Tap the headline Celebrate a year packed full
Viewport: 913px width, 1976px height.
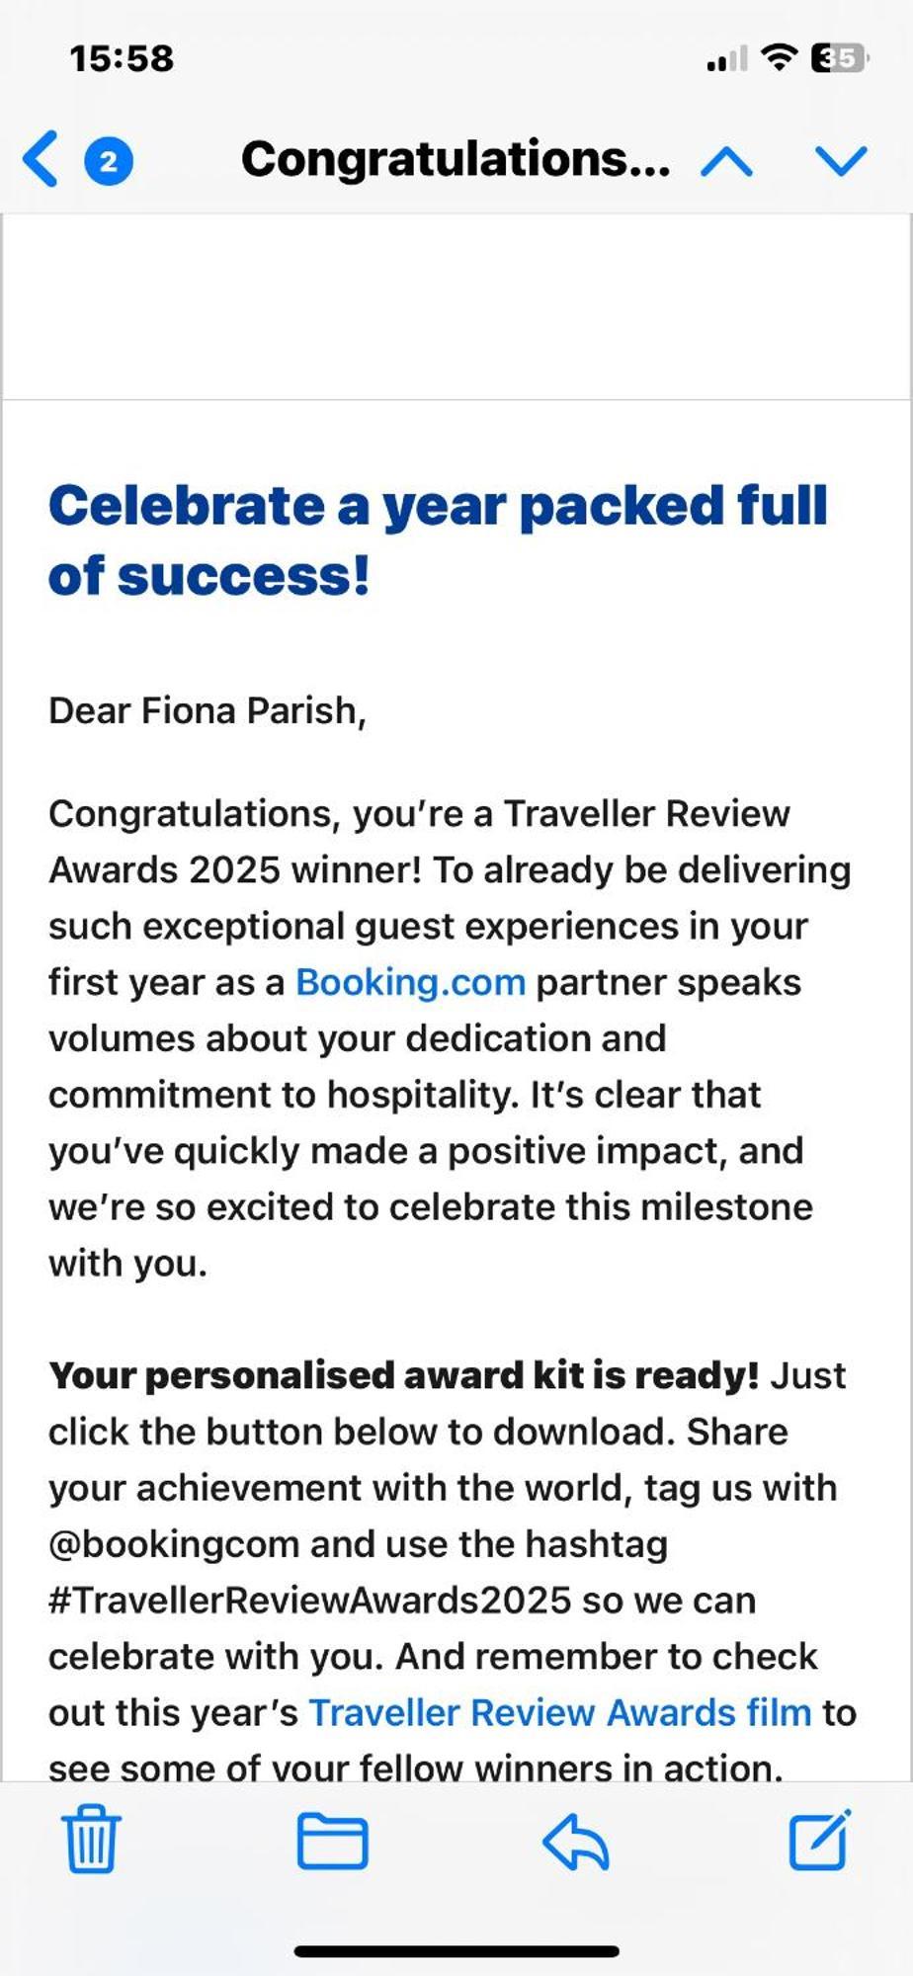(x=438, y=506)
